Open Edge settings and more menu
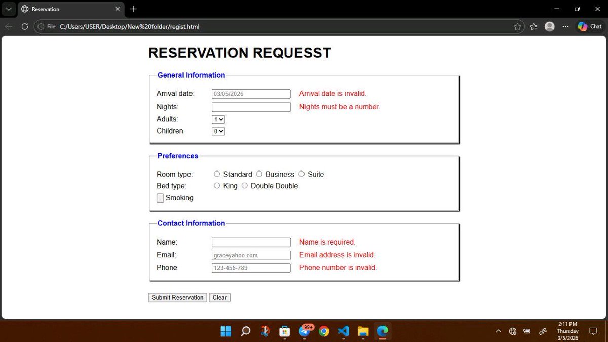The width and height of the screenshot is (608, 342). tap(565, 27)
